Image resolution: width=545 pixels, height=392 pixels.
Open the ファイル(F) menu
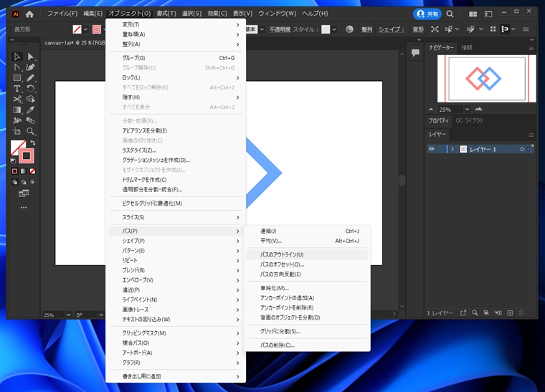[62, 14]
